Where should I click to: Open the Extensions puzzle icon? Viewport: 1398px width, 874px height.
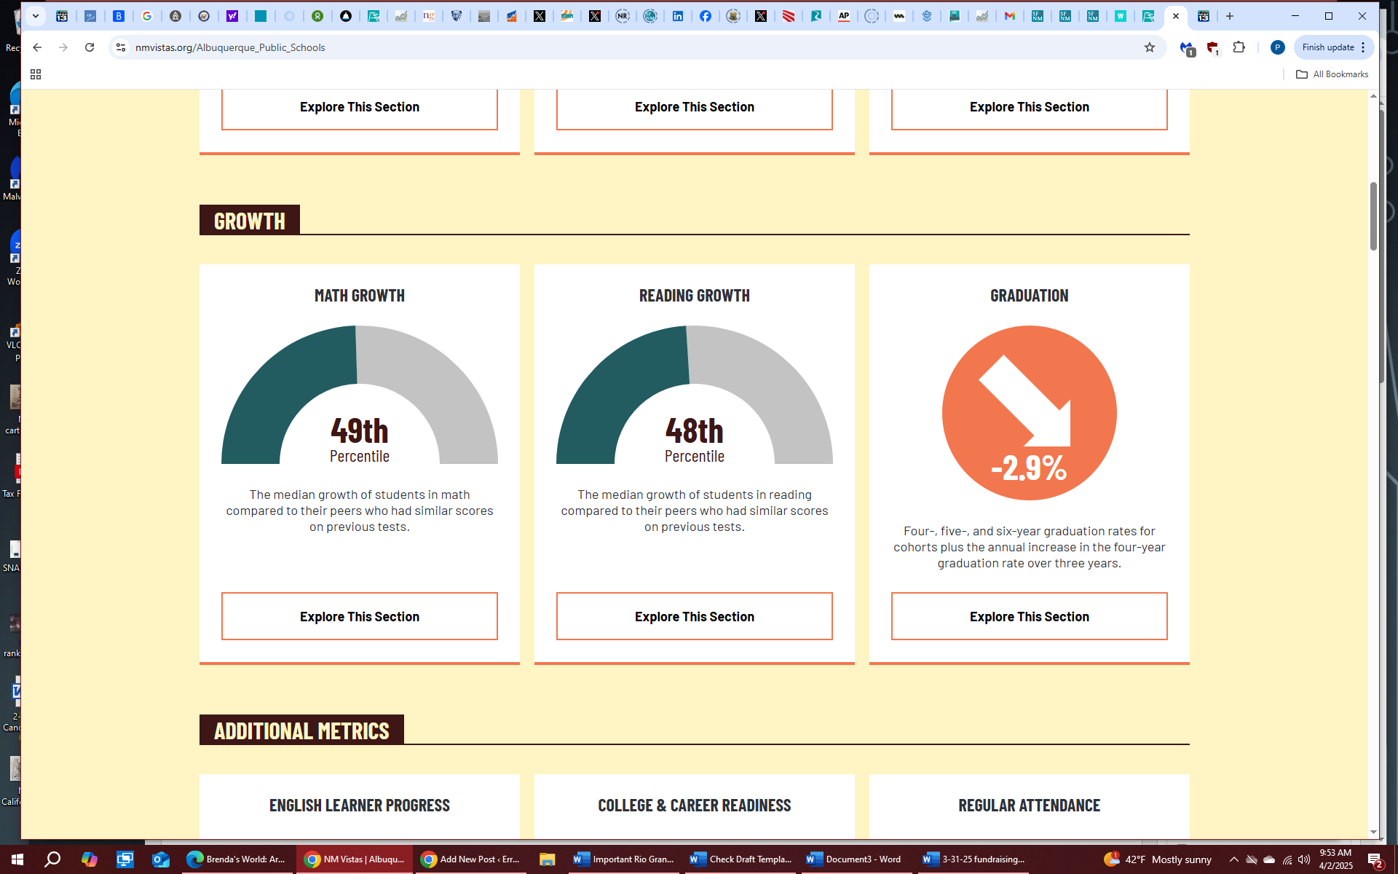[x=1239, y=47]
